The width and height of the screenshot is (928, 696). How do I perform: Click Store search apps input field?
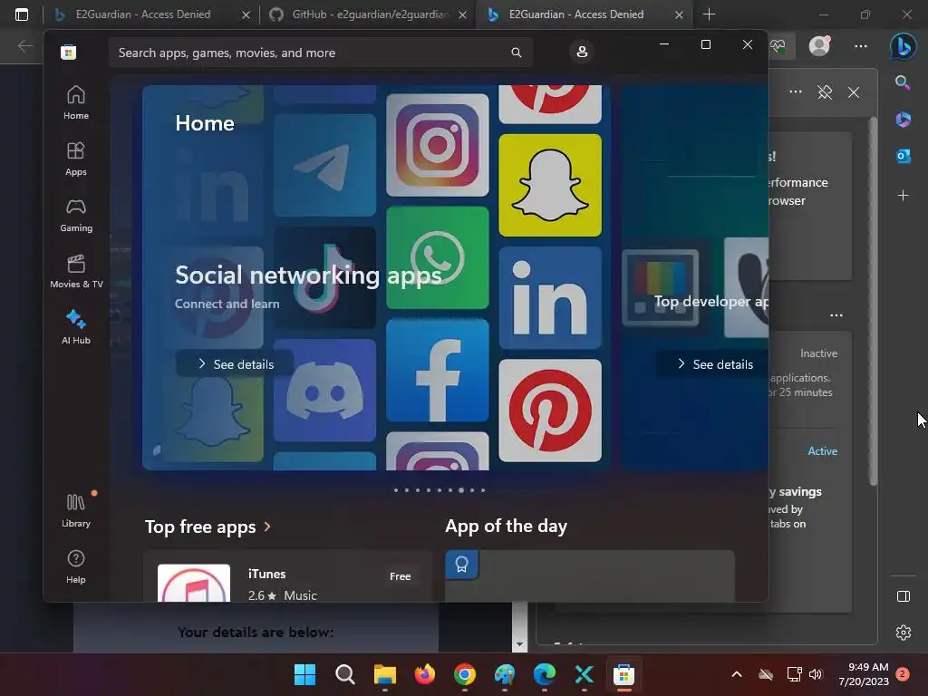[320, 53]
